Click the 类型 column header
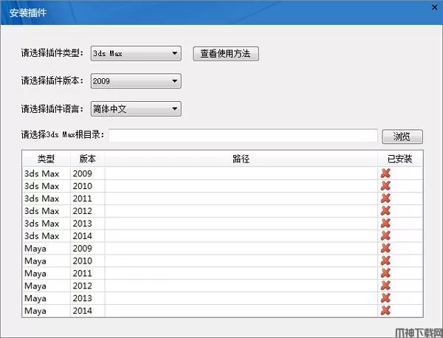This screenshot has height=338, width=443. tap(46, 159)
